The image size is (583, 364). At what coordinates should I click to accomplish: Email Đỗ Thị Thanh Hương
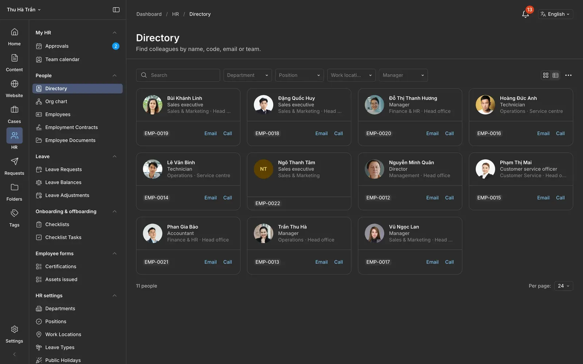click(433, 134)
